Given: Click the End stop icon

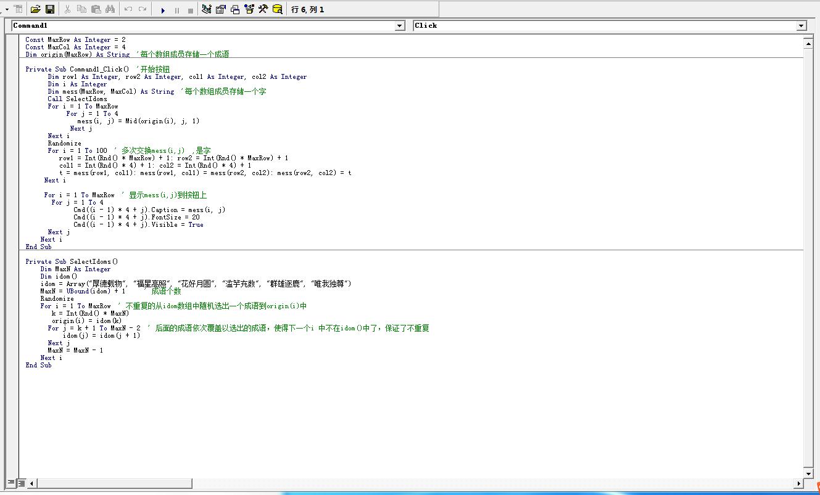Looking at the screenshot, I should pyautogui.click(x=191, y=10).
